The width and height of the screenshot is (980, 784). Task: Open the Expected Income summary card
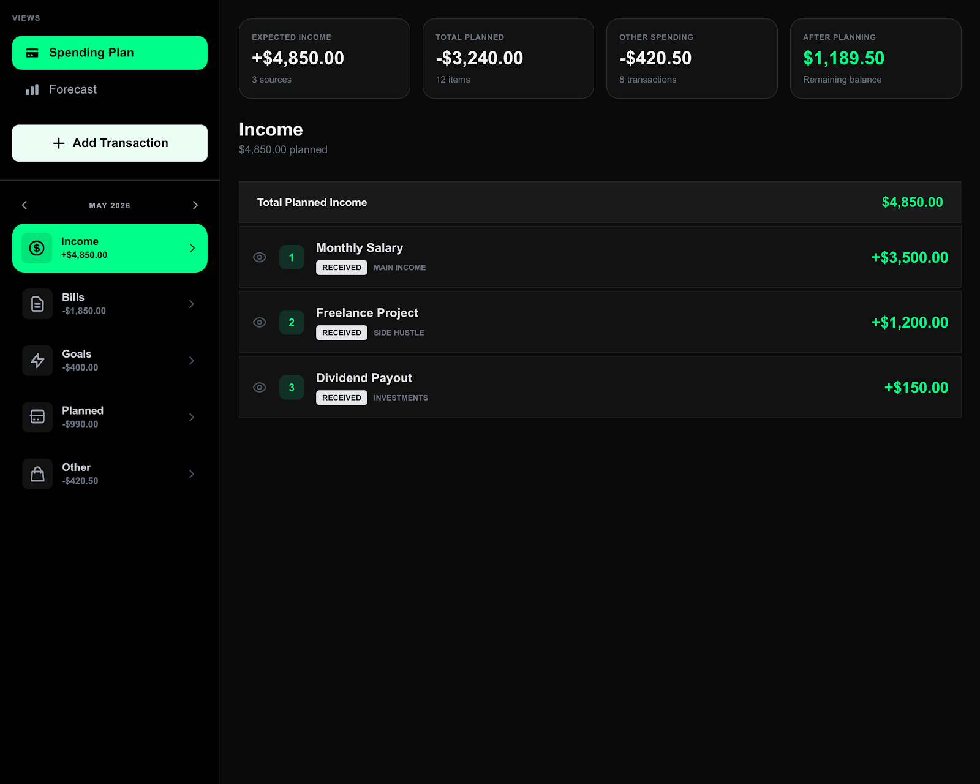[x=325, y=58]
